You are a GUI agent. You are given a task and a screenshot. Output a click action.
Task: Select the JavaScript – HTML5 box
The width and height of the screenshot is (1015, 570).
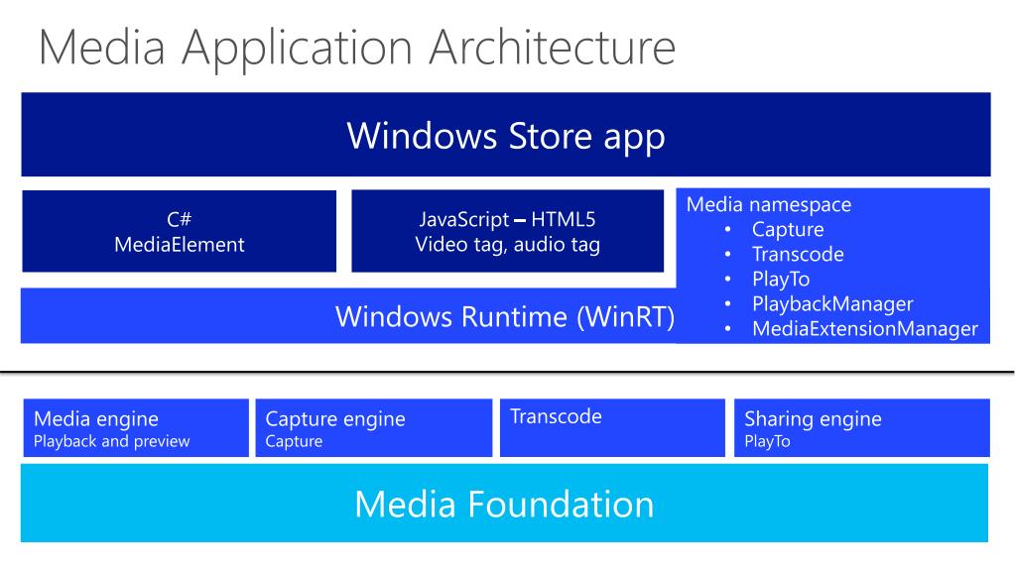pos(508,231)
